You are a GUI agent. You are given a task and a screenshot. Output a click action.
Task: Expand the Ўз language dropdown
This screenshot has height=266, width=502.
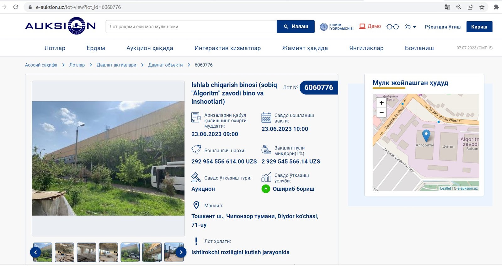tap(410, 27)
